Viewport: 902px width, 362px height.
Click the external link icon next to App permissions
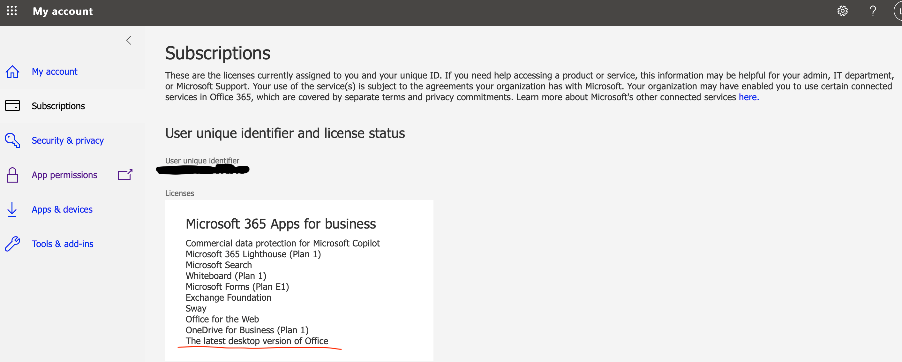(125, 175)
